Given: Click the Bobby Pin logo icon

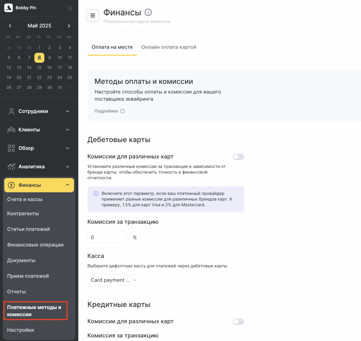Looking at the screenshot, I should click(8, 8).
